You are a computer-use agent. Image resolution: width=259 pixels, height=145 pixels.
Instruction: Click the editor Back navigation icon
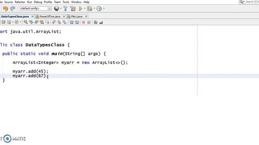point(9,22)
